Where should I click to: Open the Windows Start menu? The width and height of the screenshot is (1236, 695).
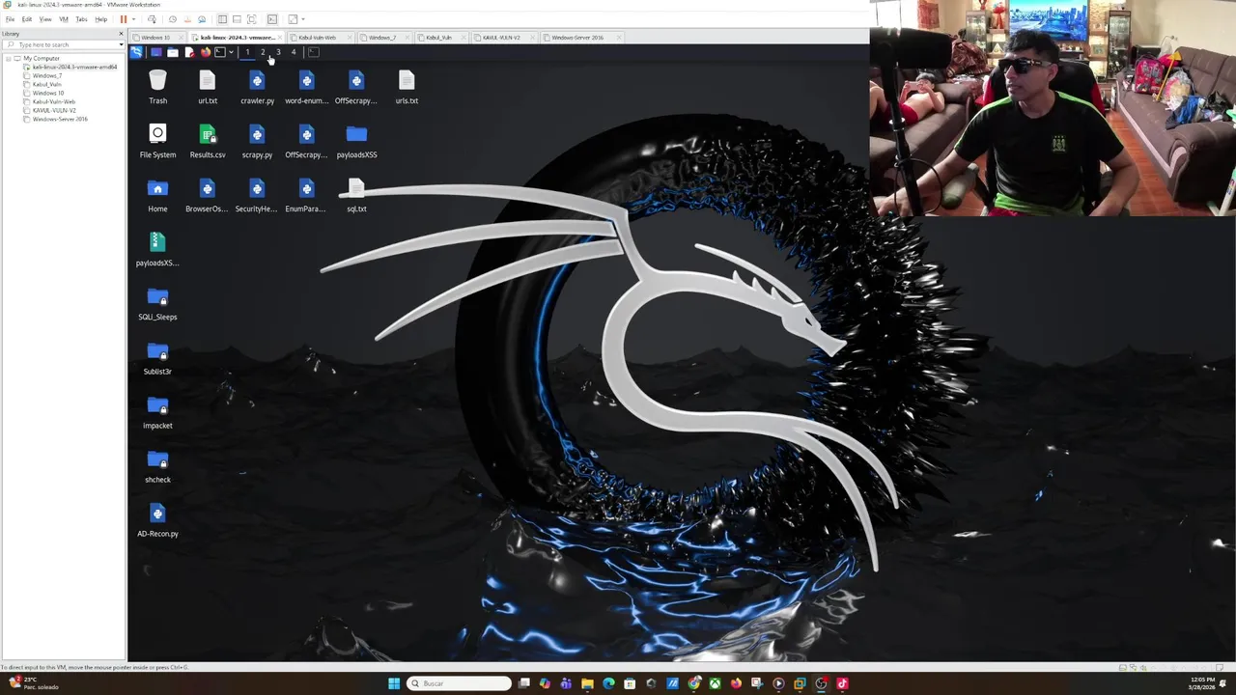tap(394, 683)
